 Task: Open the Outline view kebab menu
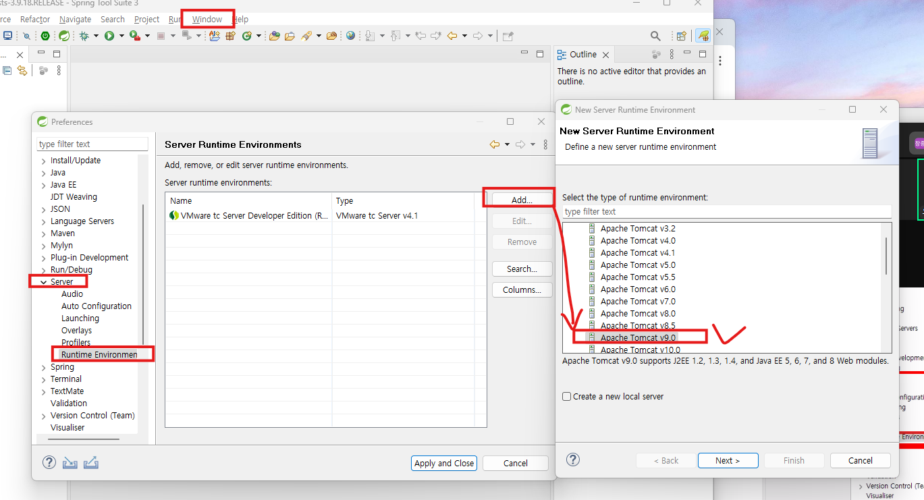click(x=671, y=55)
